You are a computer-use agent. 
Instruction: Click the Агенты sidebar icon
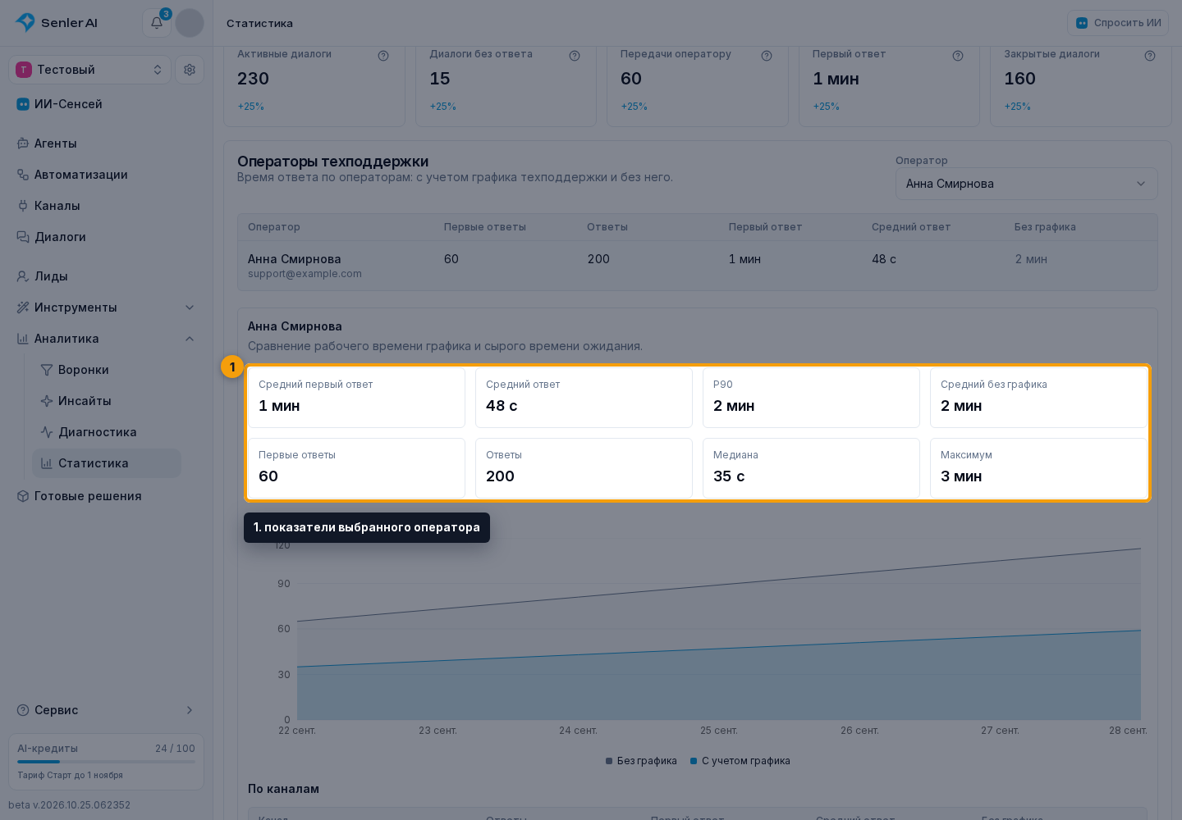[23, 143]
